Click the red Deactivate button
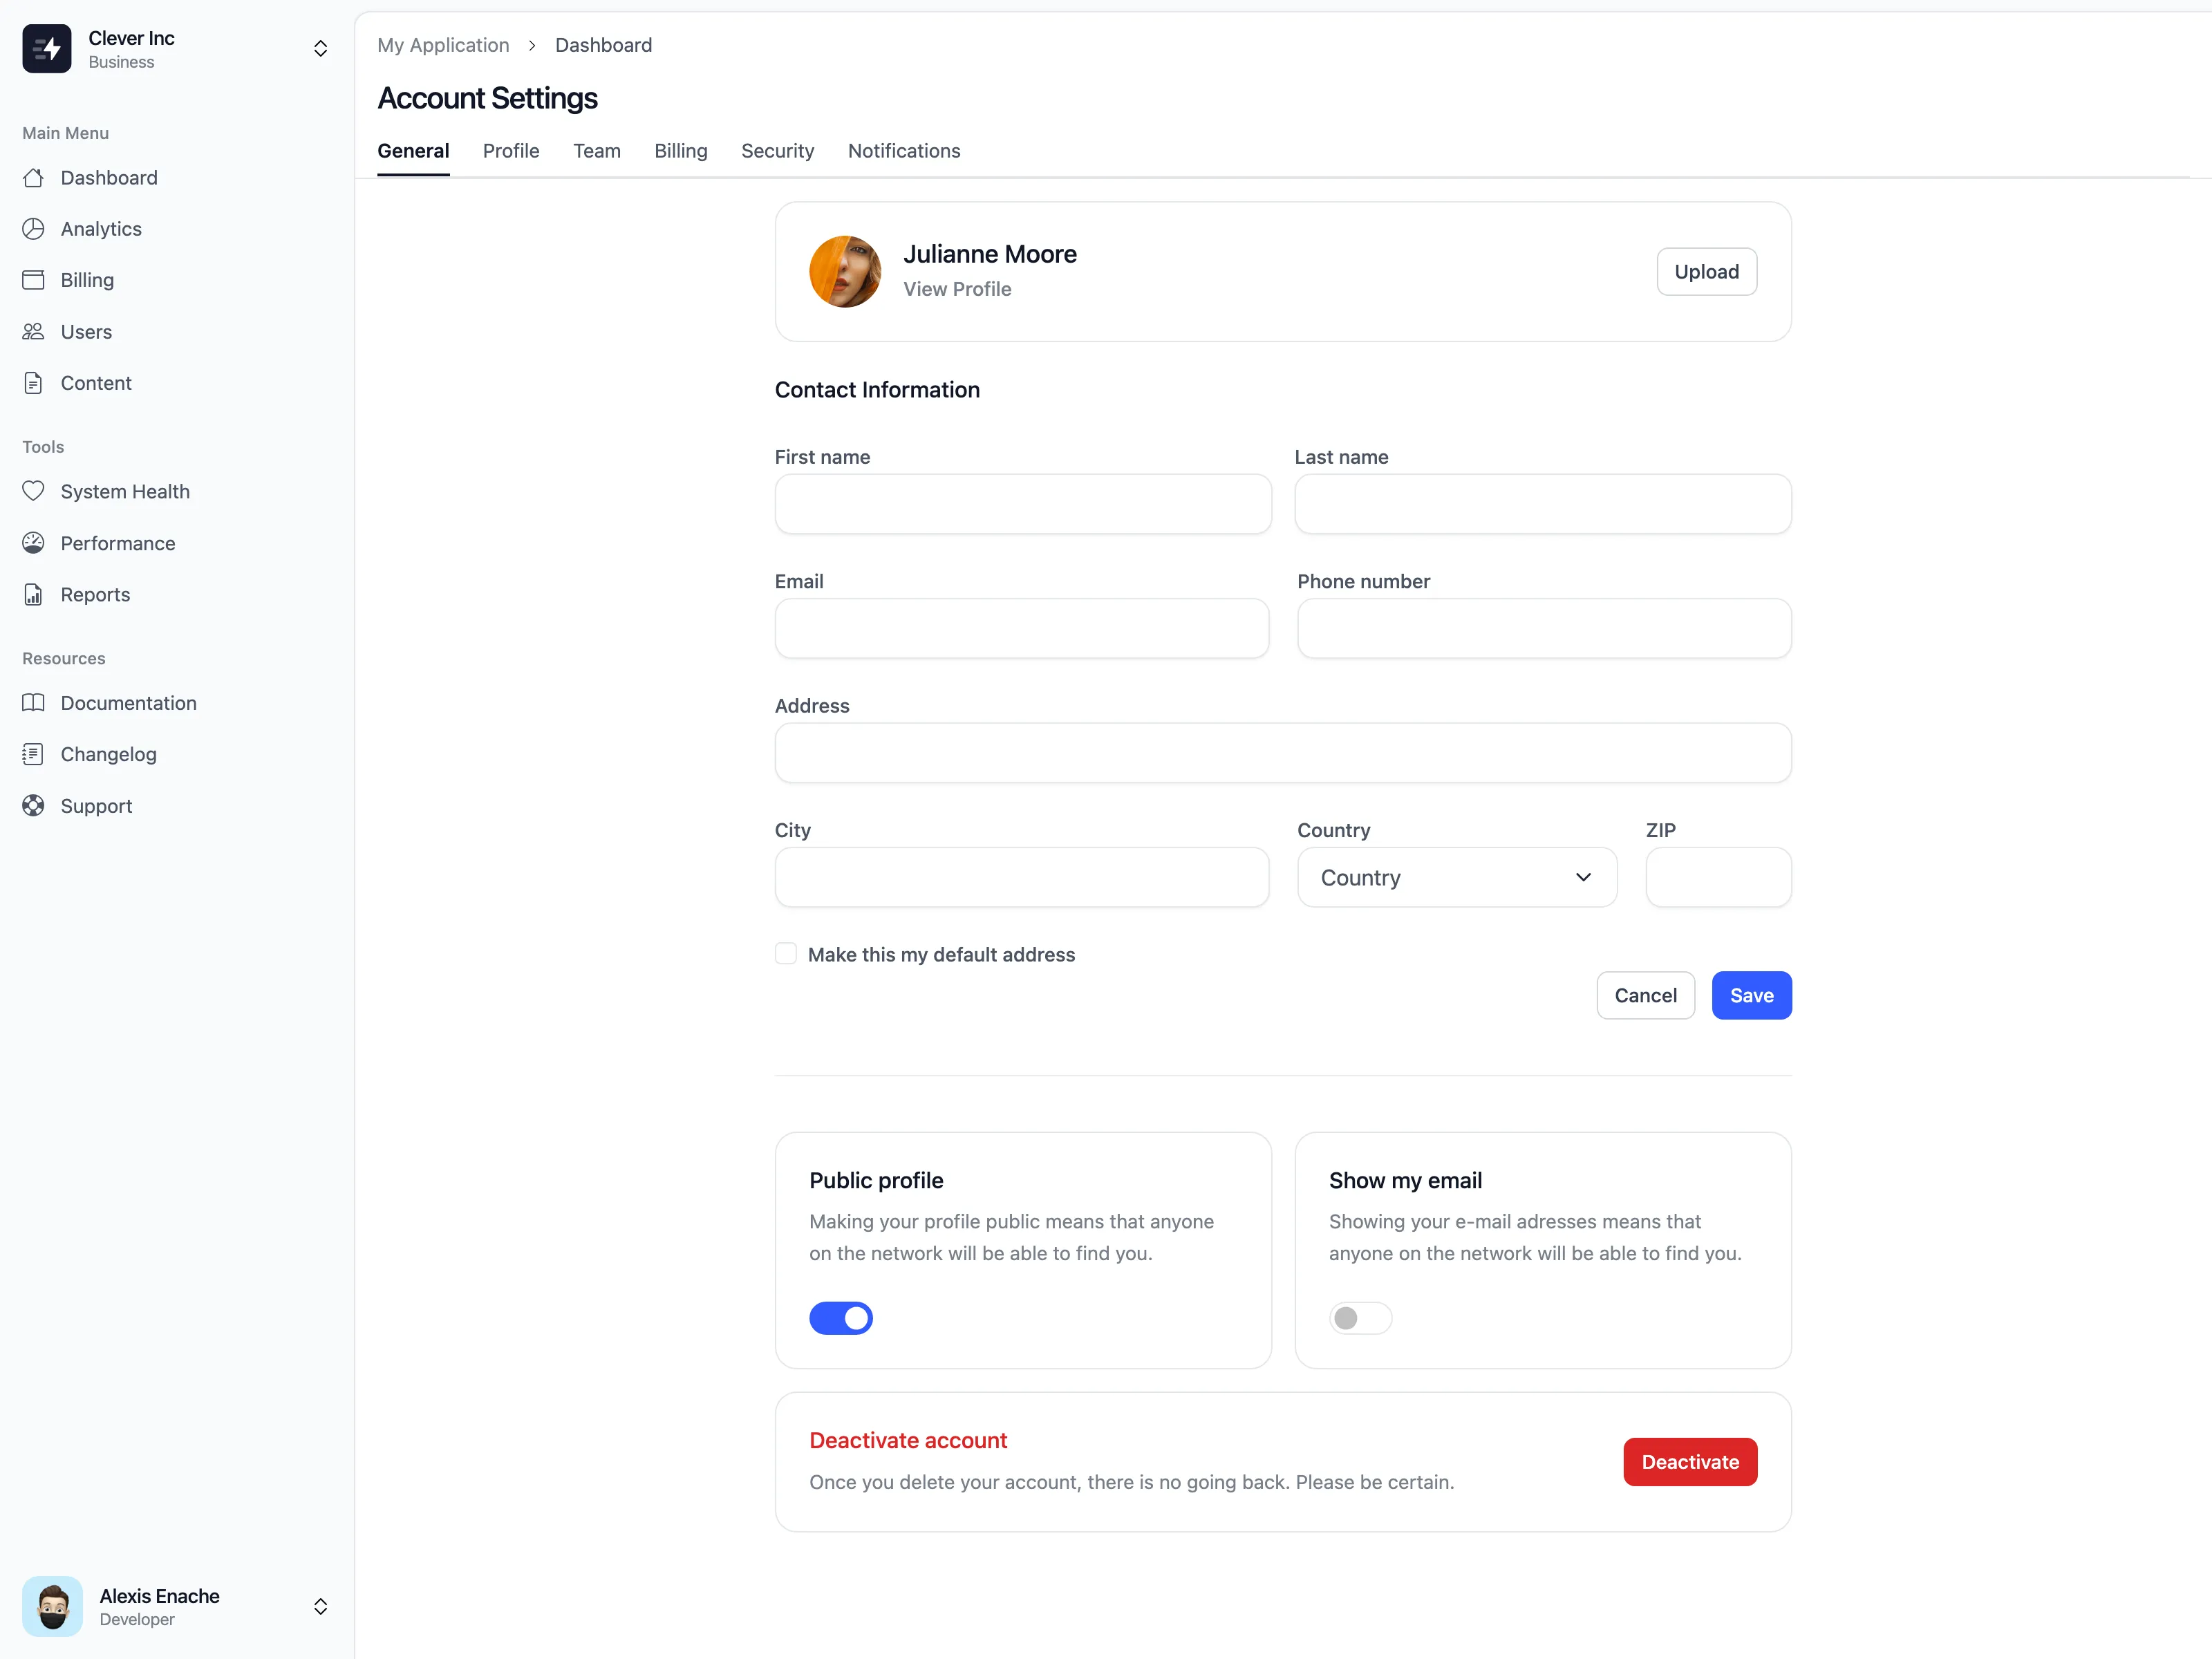 (1689, 1462)
